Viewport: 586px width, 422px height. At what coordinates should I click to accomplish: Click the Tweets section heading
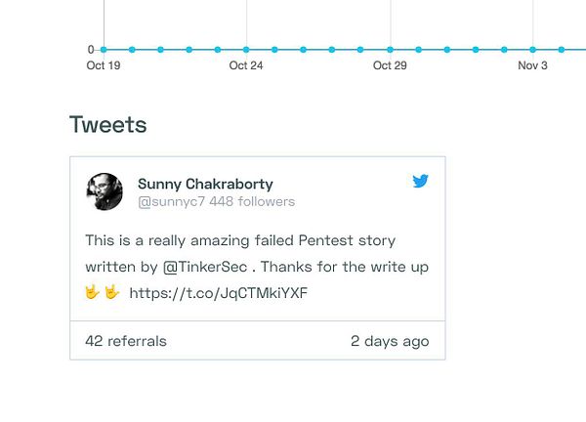click(108, 125)
